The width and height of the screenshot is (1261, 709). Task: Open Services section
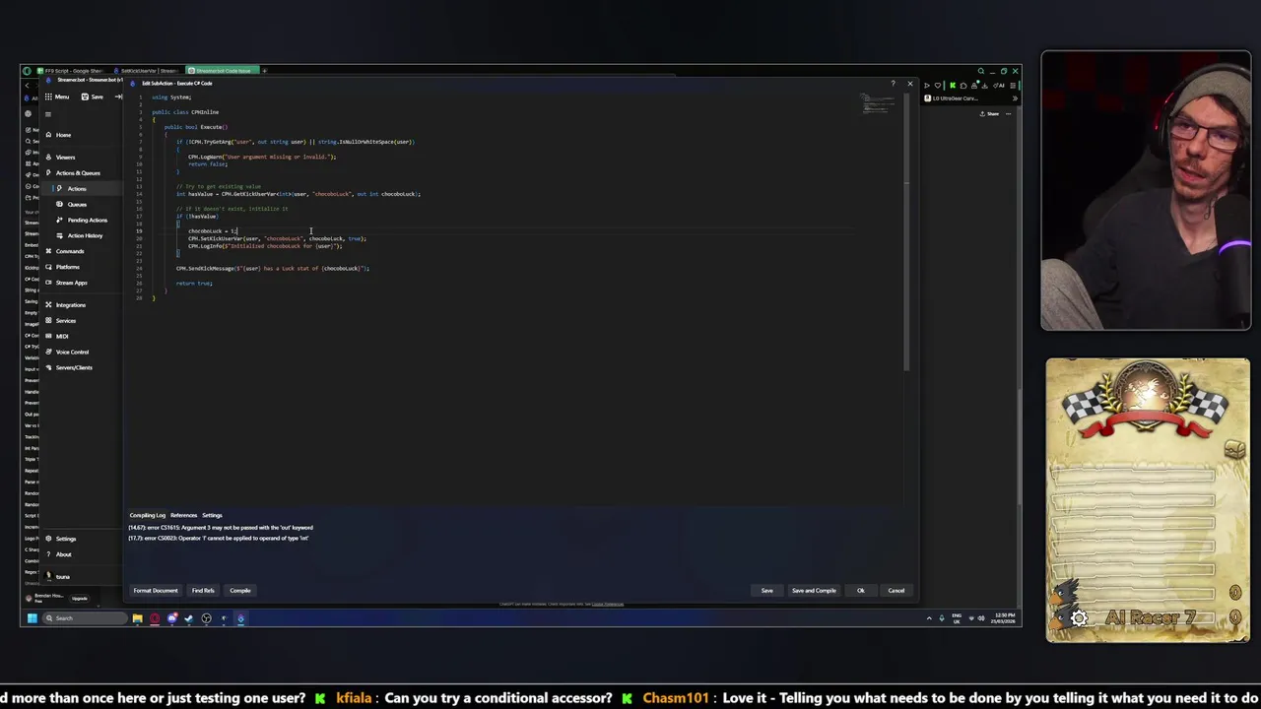(x=65, y=321)
